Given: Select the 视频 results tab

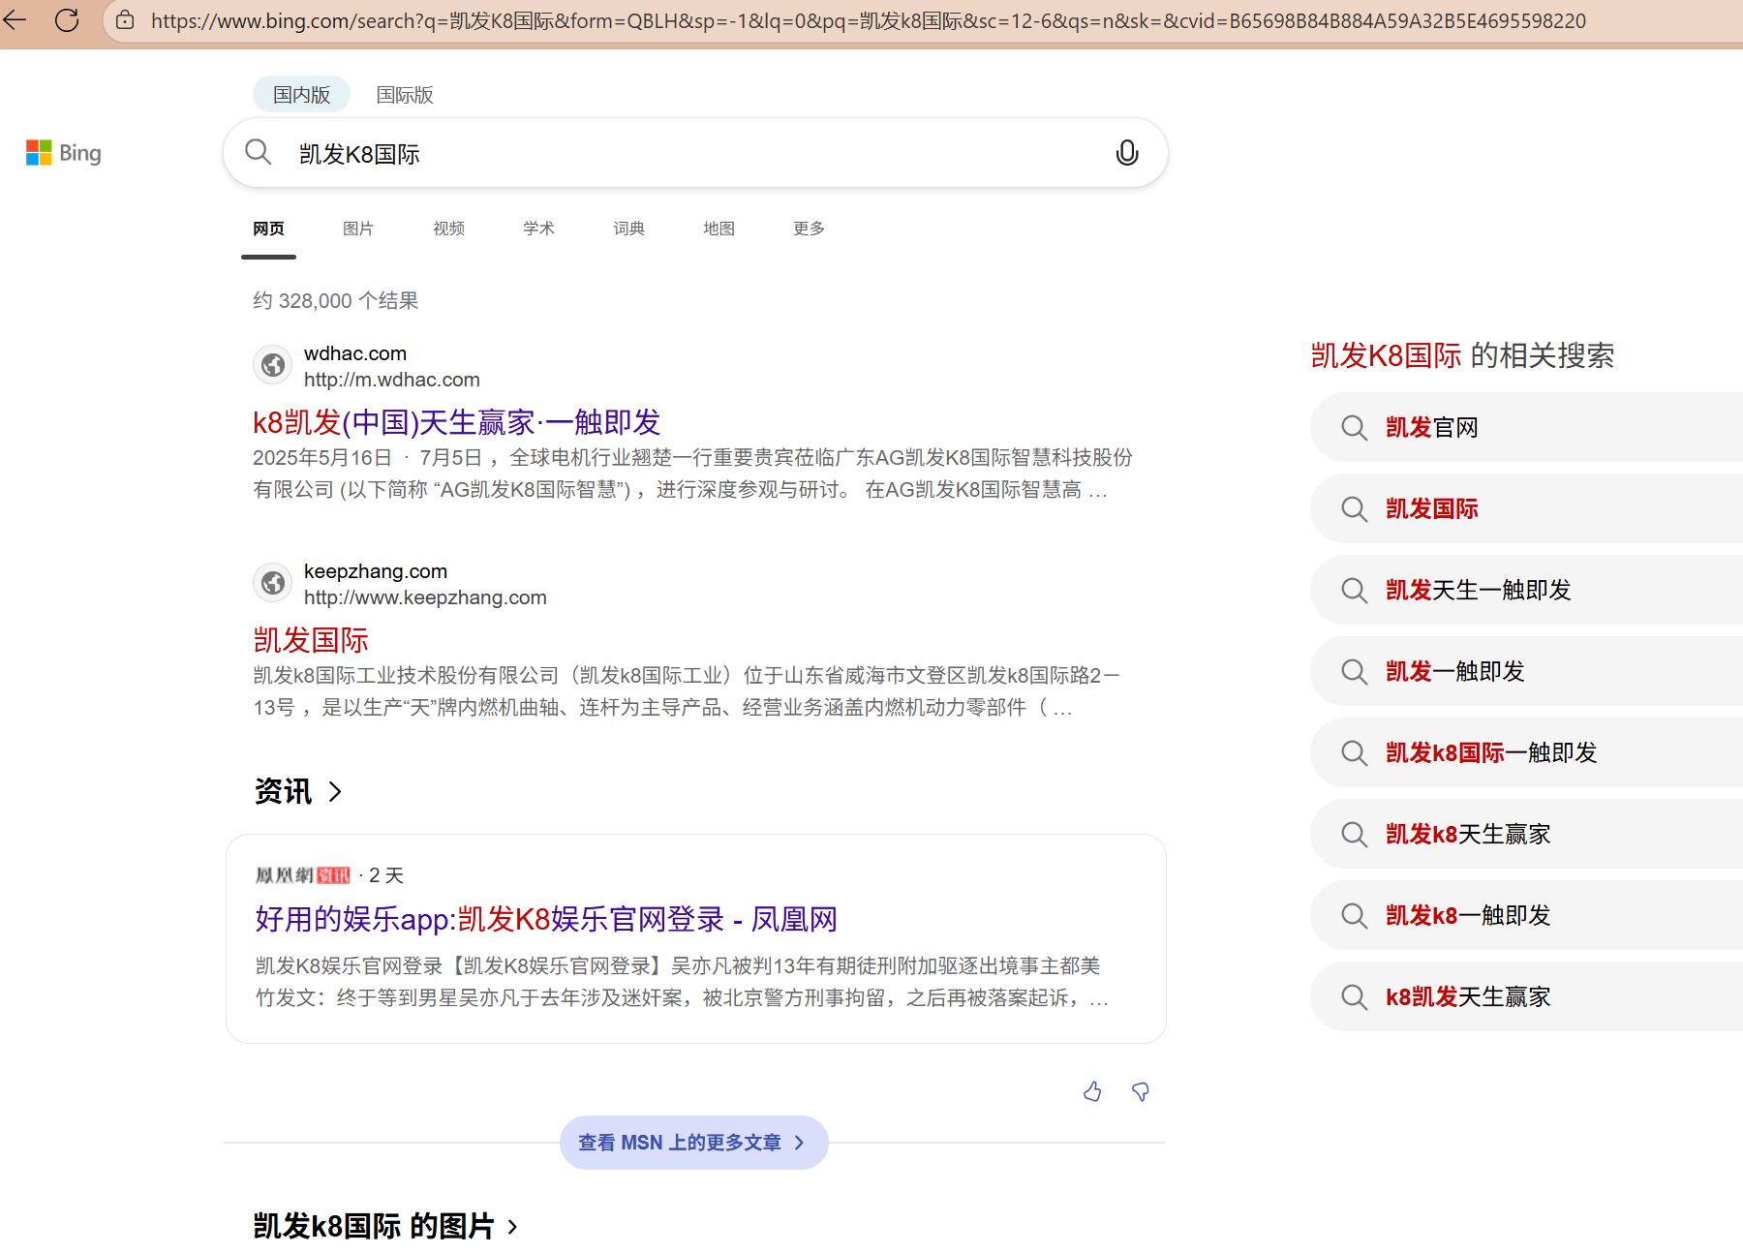Looking at the screenshot, I should (x=448, y=229).
